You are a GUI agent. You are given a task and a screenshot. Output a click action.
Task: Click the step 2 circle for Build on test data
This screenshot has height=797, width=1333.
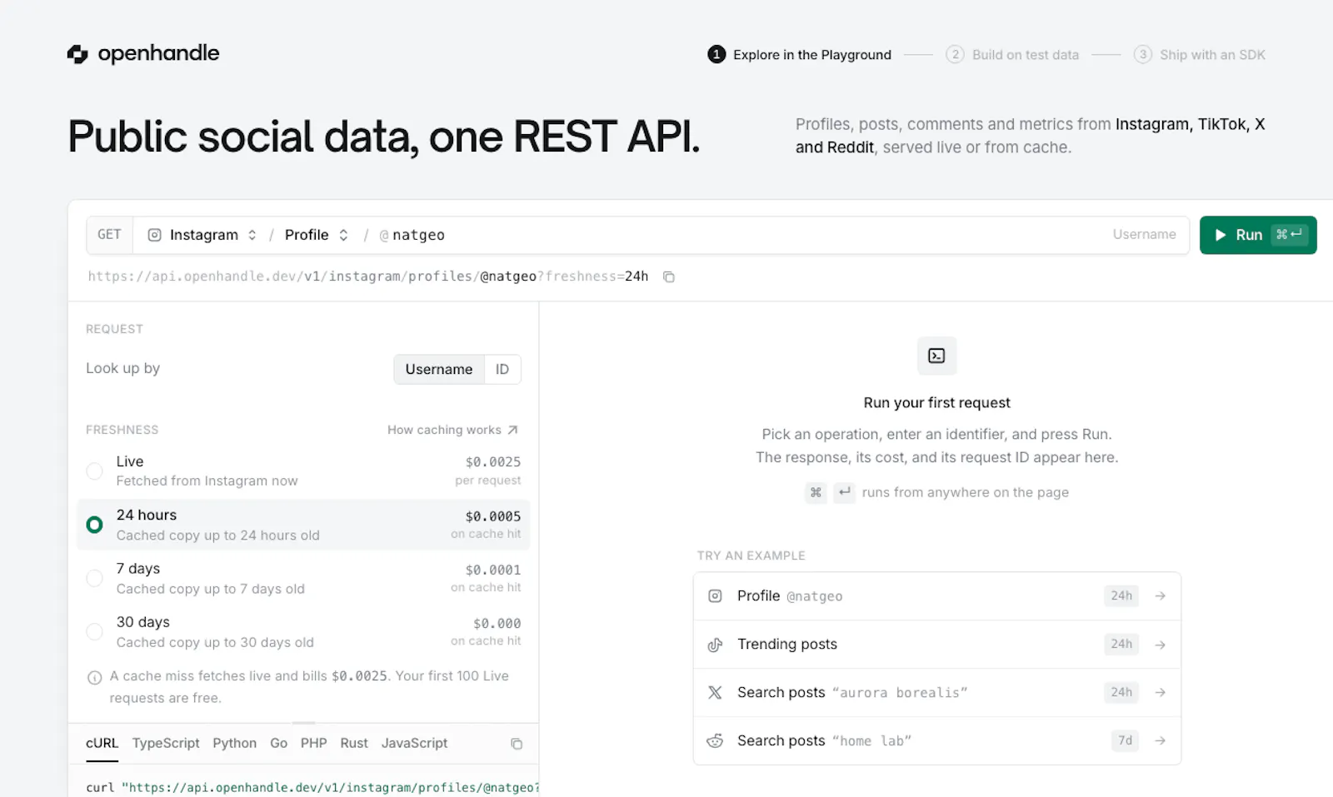click(x=955, y=54)
